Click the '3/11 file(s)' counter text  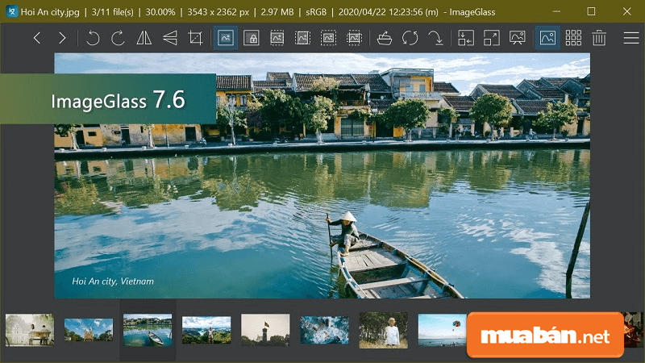click(x=112, y=12)
